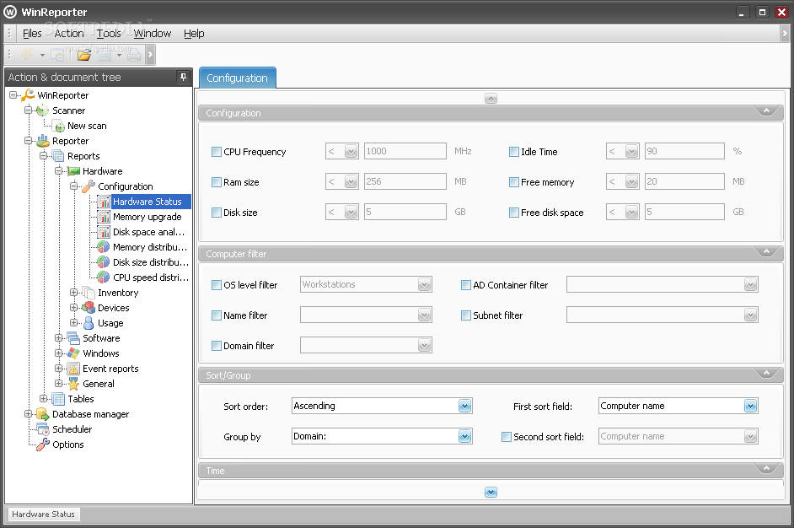
Task: Enable the Free disk space checkbox
Action: (514, 213)
